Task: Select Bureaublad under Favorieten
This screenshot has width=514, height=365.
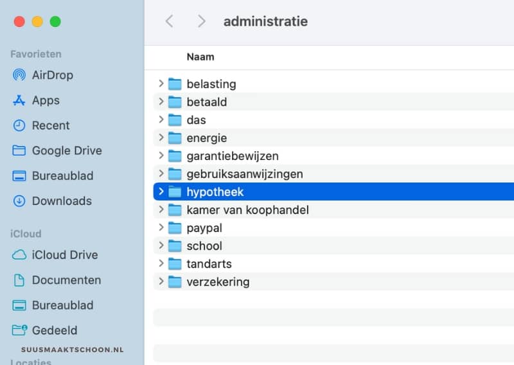Action: coord(62,175)
